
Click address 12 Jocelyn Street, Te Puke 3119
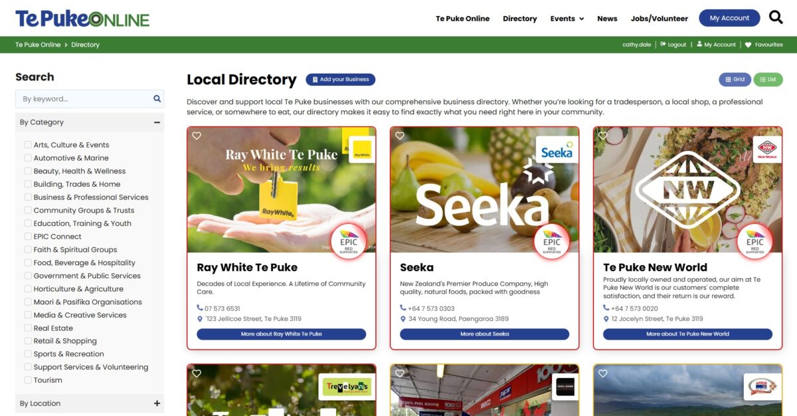pyautogui.click(x=657, y=319)
